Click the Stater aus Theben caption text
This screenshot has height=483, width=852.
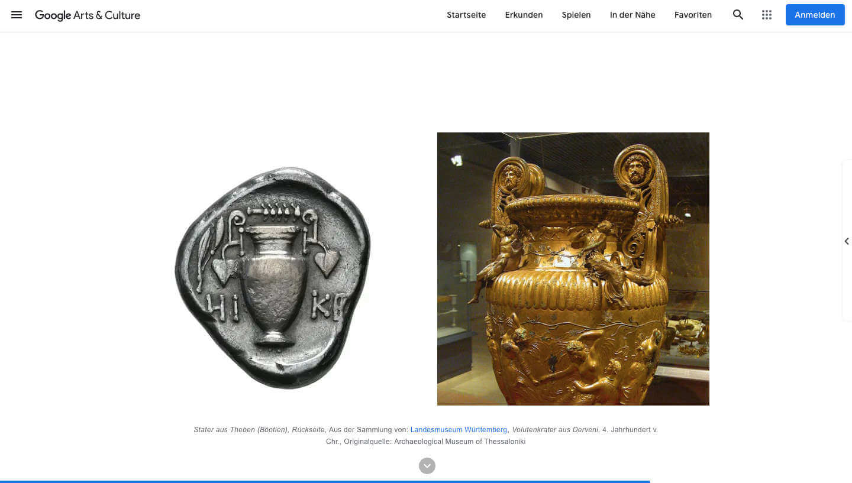pyautogui.click(x=259, y=430)
